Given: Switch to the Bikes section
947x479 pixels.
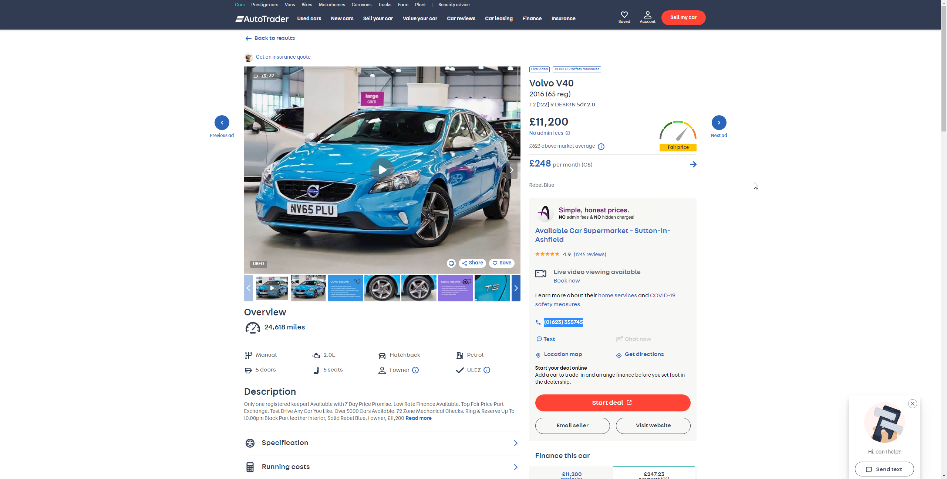Looking at the screenshot, I should click(307, 5).
